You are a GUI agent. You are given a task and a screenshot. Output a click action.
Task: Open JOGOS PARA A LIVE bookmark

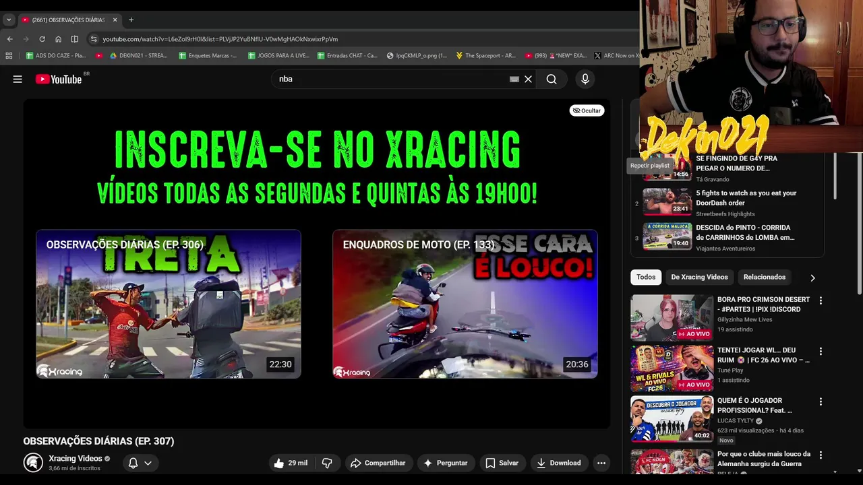coord(278,55)
